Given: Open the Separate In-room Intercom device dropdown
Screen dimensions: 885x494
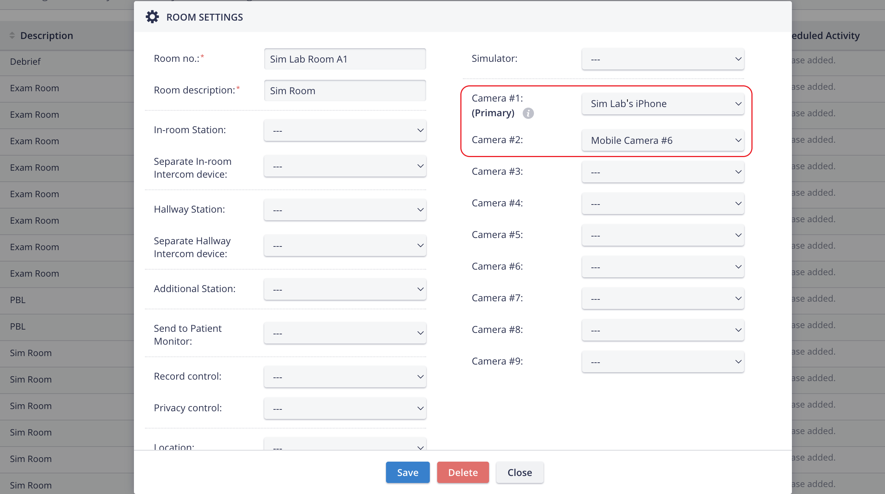Looking at the screenshot, I should (x=345, y=166).
